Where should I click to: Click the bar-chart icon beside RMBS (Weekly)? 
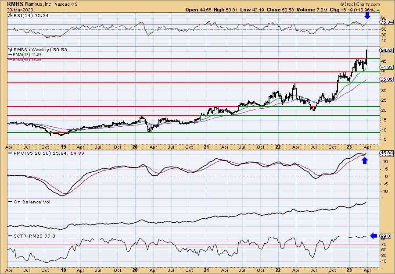coord(10,50)
